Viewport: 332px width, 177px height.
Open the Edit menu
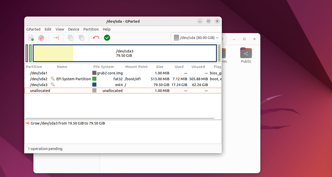point(48,29)
